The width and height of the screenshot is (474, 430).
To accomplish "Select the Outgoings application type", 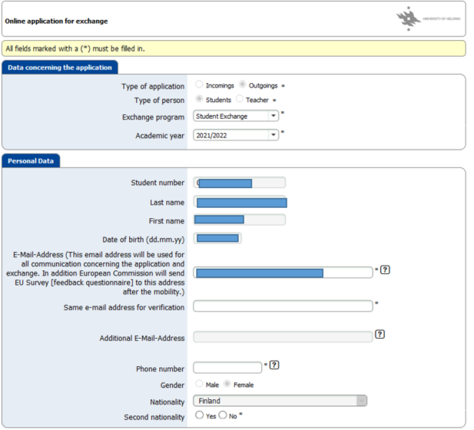I will (x=242, y=85).
